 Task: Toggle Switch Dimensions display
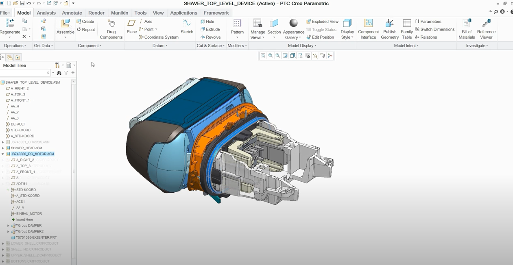[x=434, y=29]
